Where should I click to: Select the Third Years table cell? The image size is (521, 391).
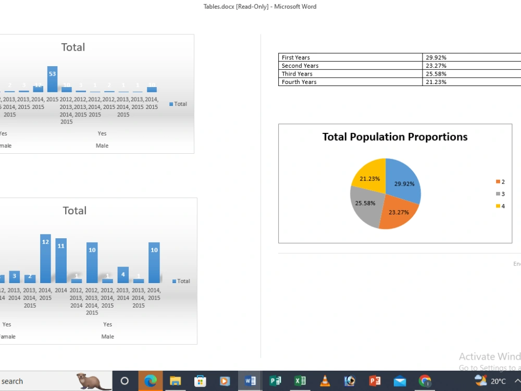coord(350,74)
